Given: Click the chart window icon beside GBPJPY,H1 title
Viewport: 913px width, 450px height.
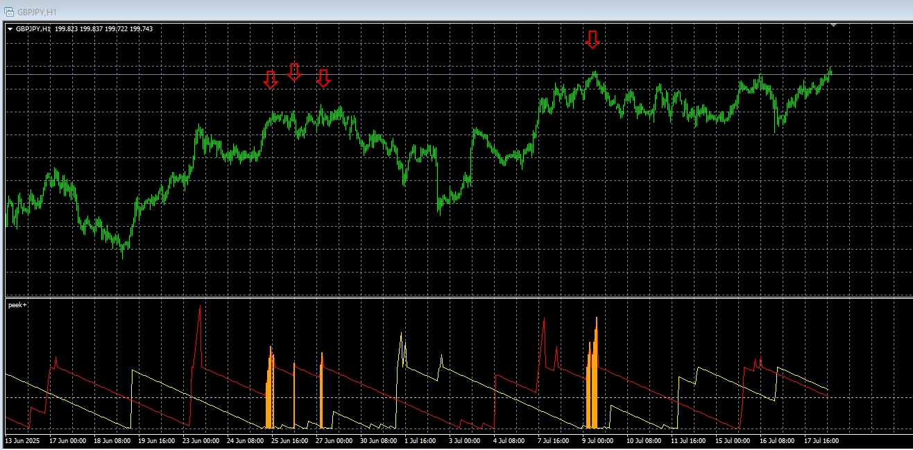Looking at the screenshot, I should point(9,12).
